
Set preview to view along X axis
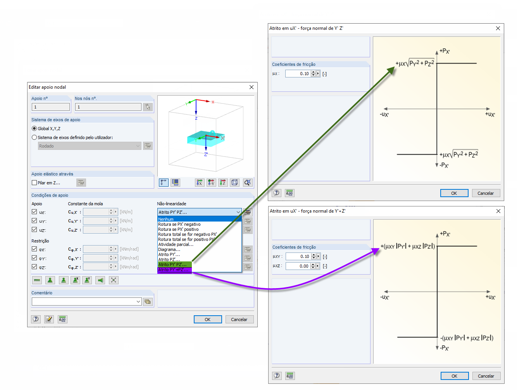[200, 182]
